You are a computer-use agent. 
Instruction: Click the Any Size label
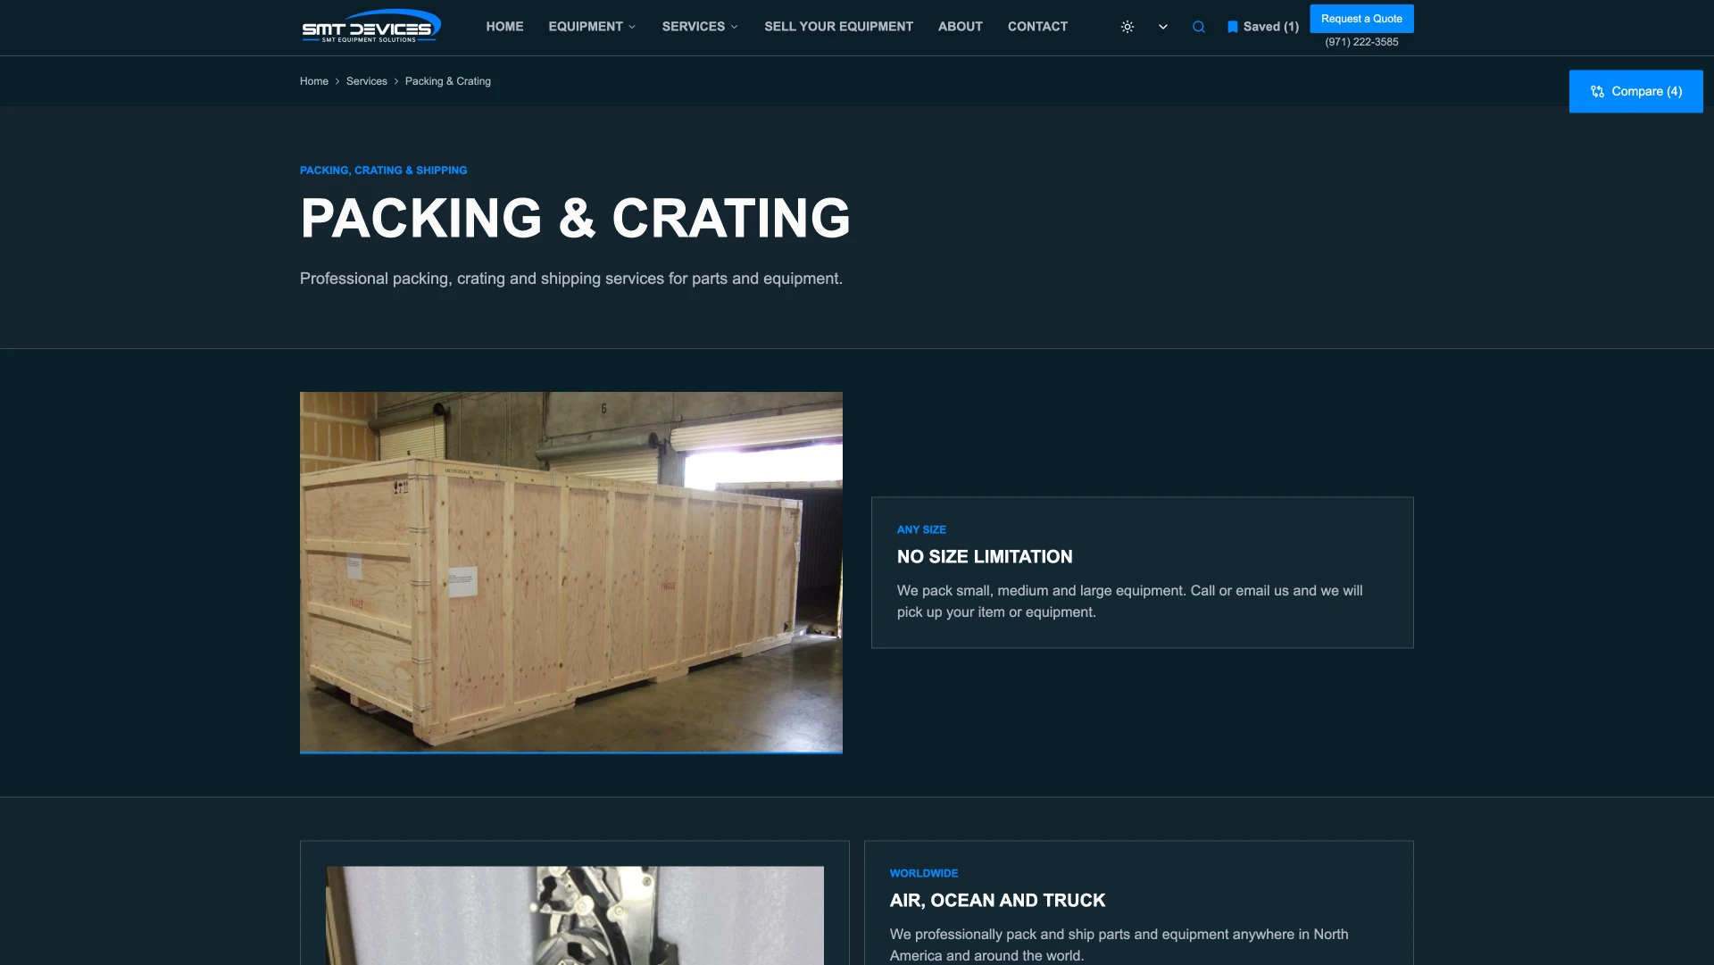pos(921,530)
